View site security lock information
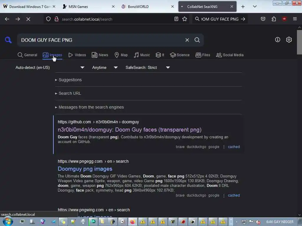 (56, 19)
